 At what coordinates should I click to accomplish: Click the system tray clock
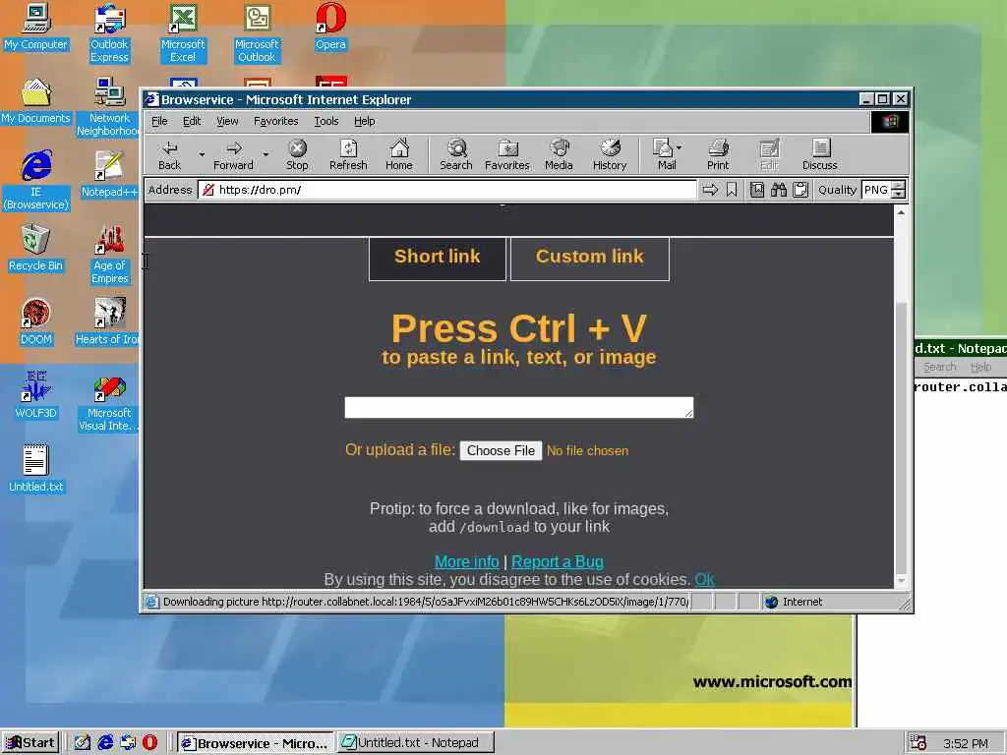click(x=966, y=743)
